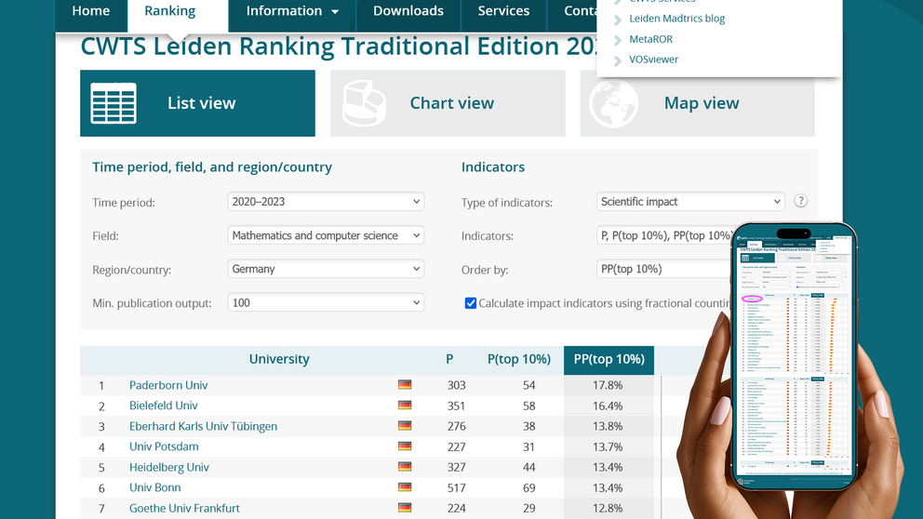923x519 pixels.
Task: Open the Bielefeld Univ link
Action: 164,406
